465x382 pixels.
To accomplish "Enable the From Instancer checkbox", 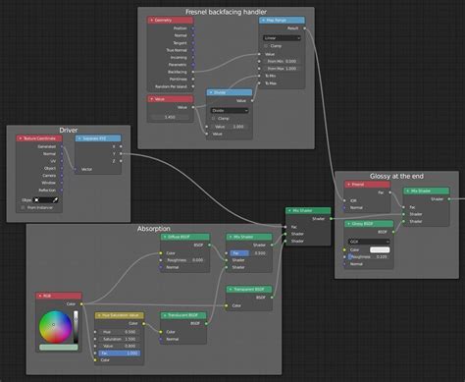I will point(23,207).
